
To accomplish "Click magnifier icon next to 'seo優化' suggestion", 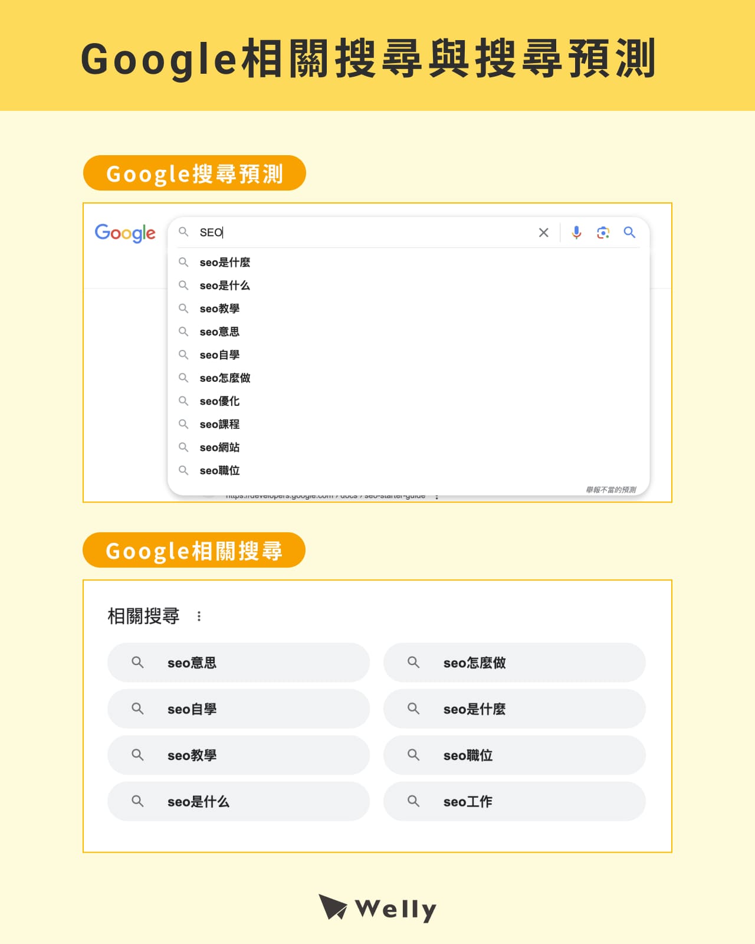I will point(183,401).
